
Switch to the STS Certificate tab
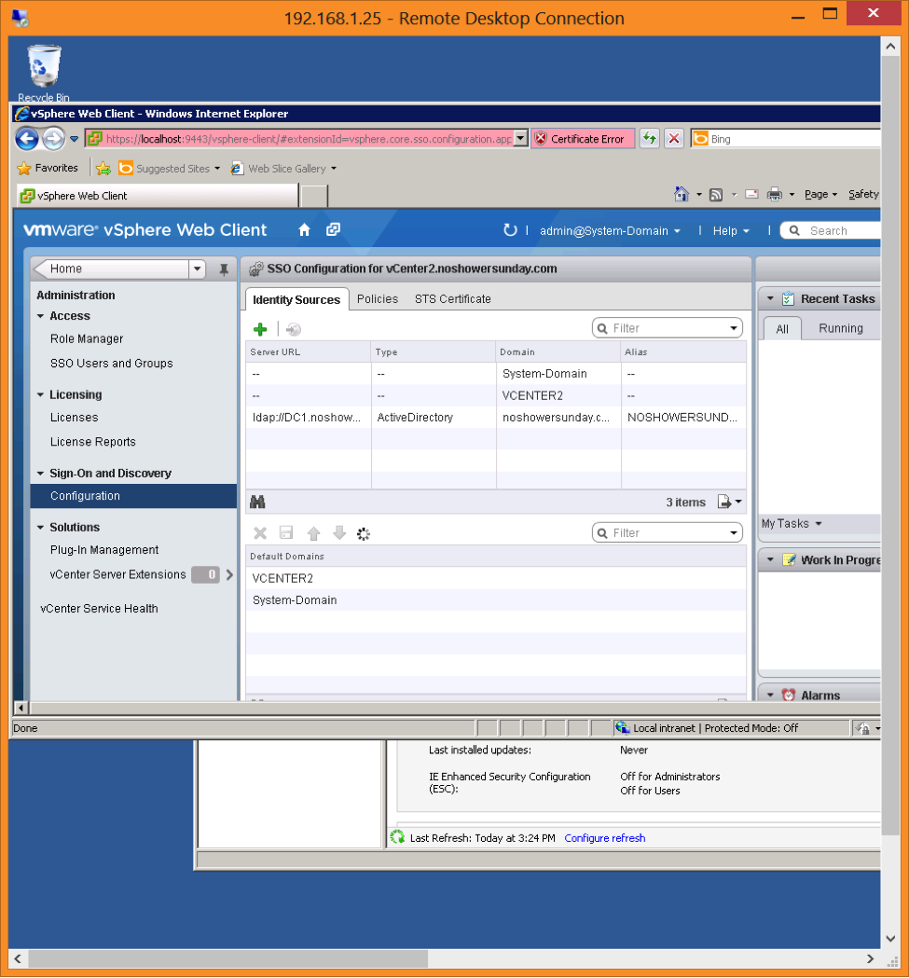click(x=453, y=298)
